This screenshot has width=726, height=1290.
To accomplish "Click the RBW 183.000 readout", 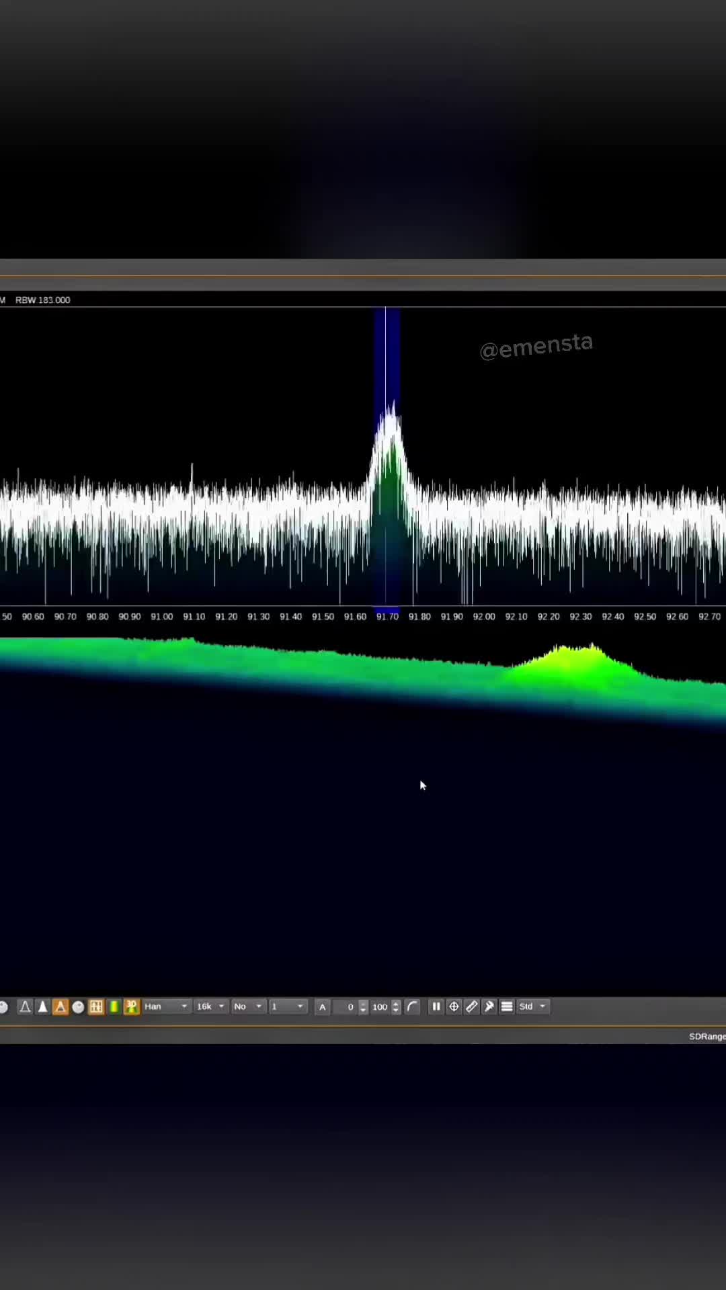I will (x=42, y=300).
